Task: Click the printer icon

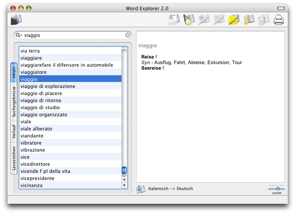Action: 279,20
